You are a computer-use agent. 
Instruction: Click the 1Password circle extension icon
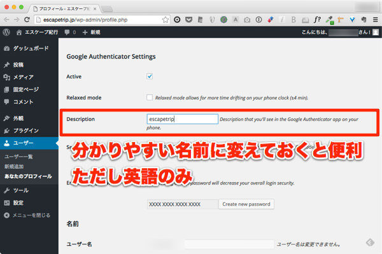point(258,20)
